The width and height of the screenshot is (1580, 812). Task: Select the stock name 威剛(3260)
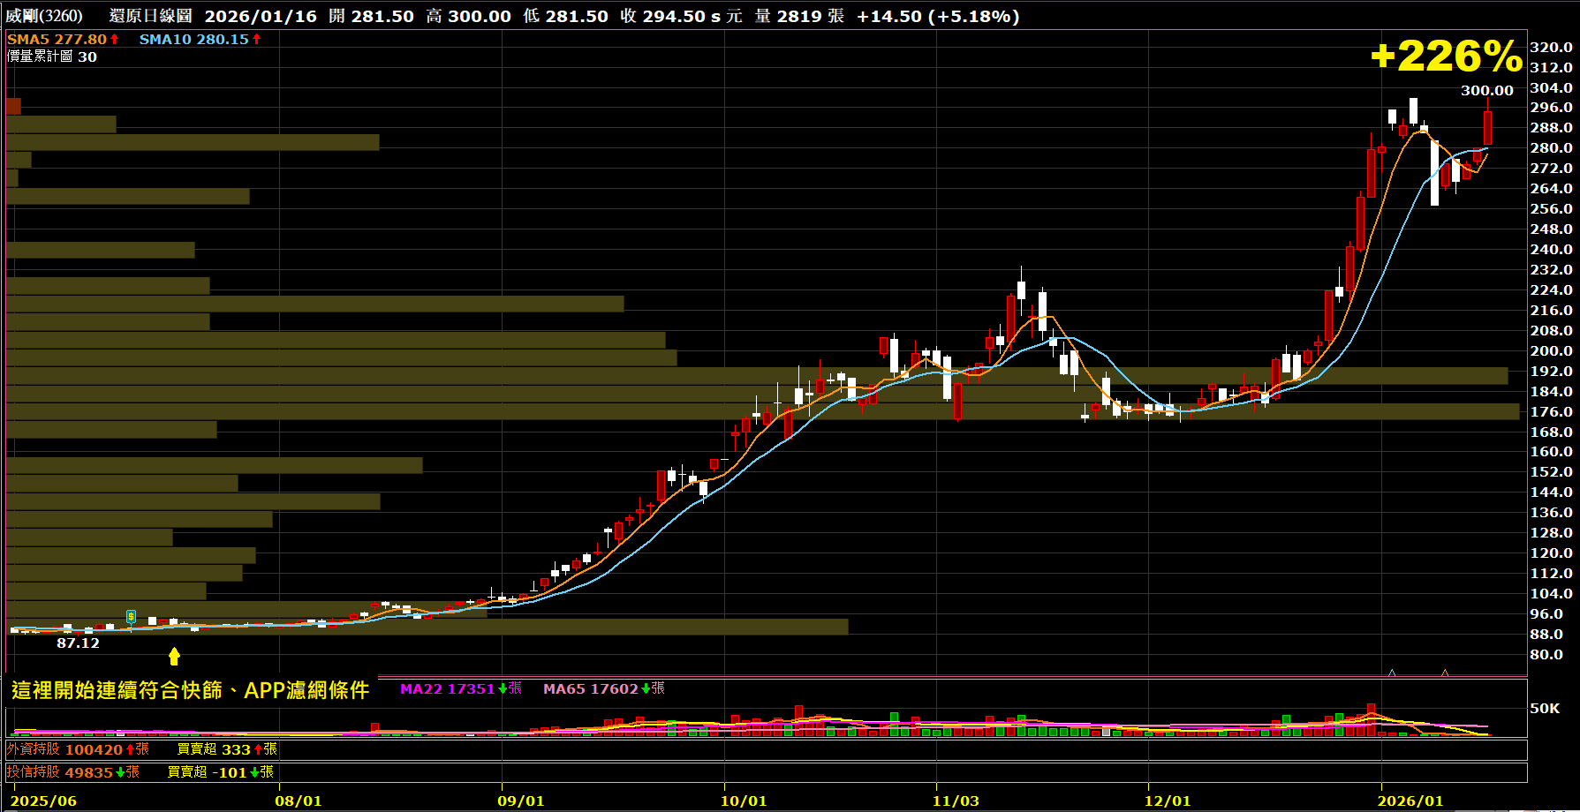[44, 16]
